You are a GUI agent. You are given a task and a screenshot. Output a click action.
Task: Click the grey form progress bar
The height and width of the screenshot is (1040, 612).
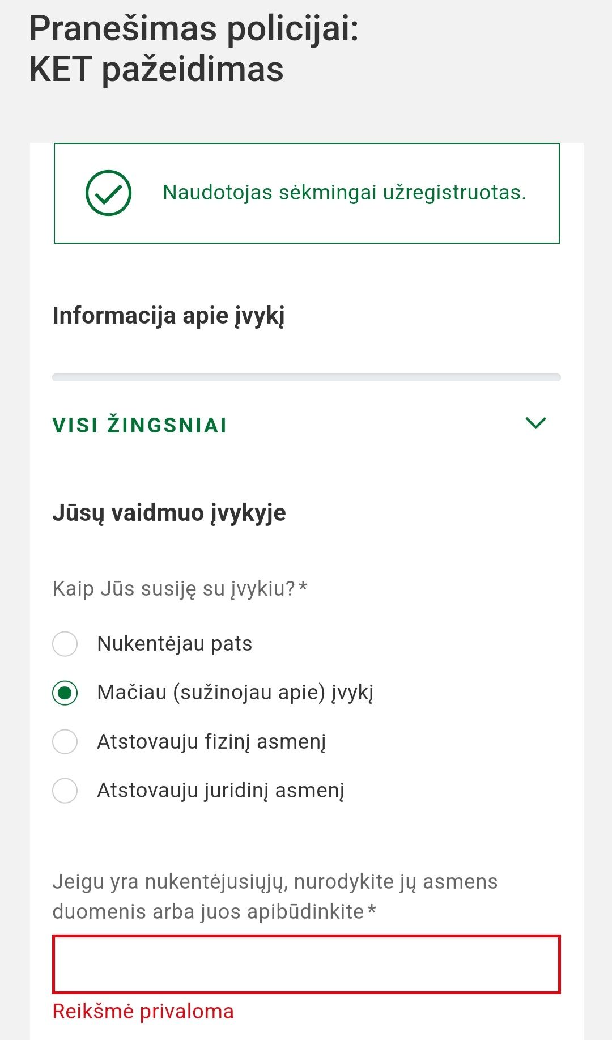pos(306,377)
